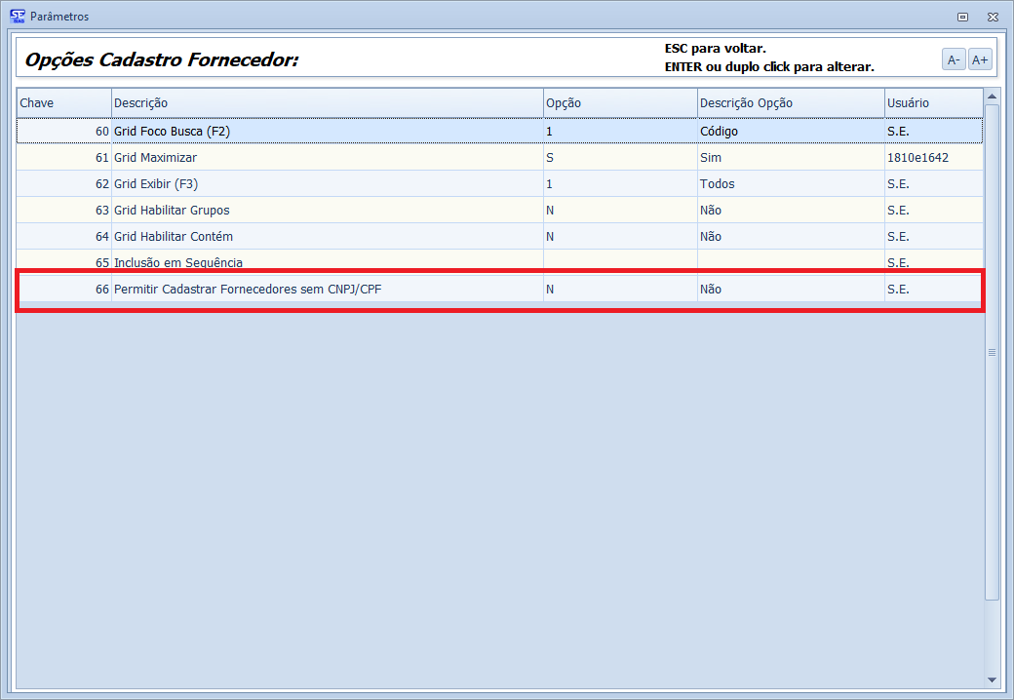Click the Opção column header
The width and height of the screenshot is (1014, 700).
tap(619, 103)
